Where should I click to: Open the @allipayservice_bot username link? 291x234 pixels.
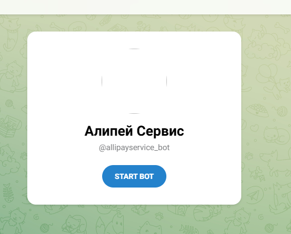click(134, 147)
